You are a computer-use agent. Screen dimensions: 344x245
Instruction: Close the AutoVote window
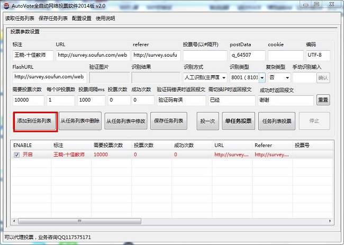[x=331, y=4]
